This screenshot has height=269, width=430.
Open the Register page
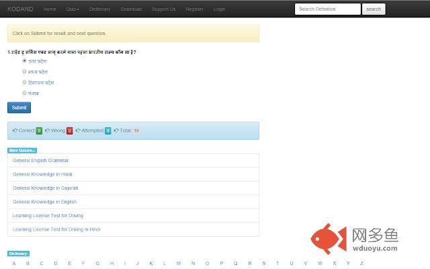(x=194, y=9)
